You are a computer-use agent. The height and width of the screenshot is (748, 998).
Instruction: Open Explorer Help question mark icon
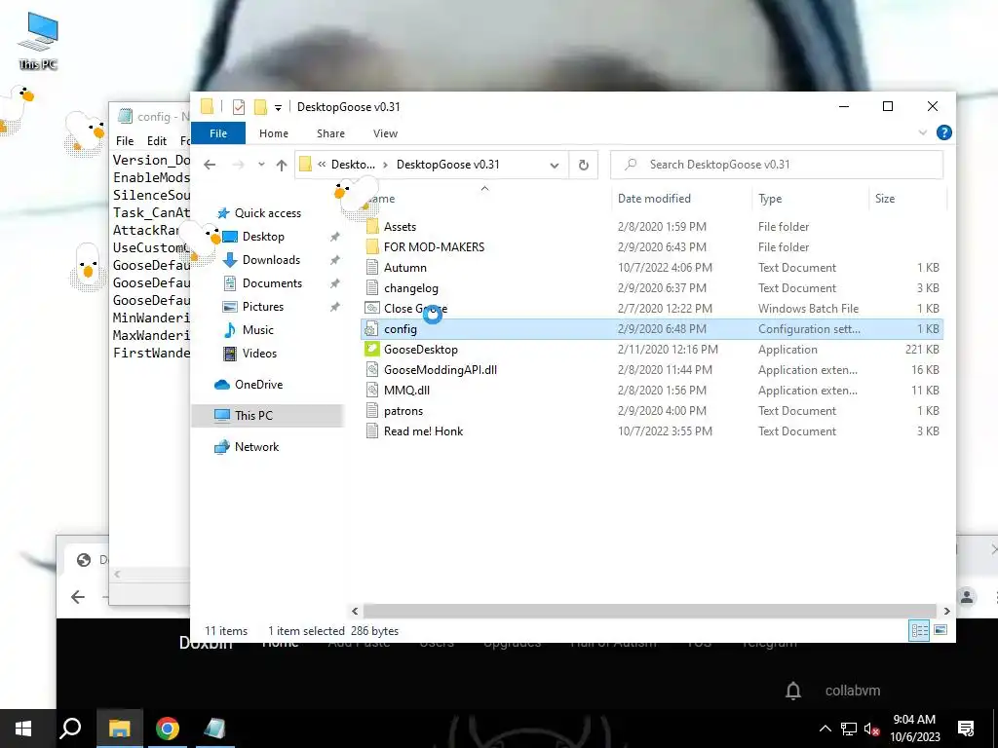tap(943, 132)
